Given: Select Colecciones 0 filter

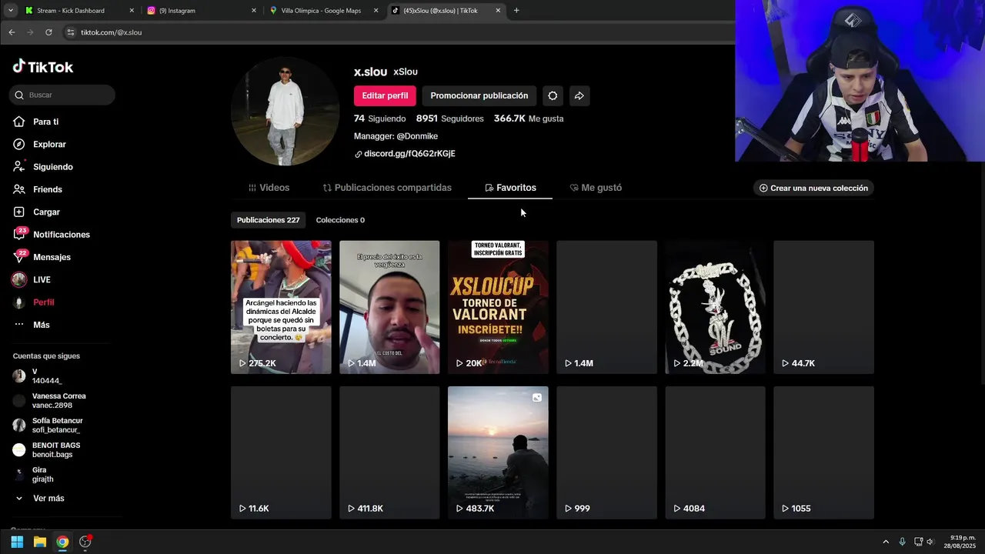Looking at the screenshot, I should click(x=340, y=220).
